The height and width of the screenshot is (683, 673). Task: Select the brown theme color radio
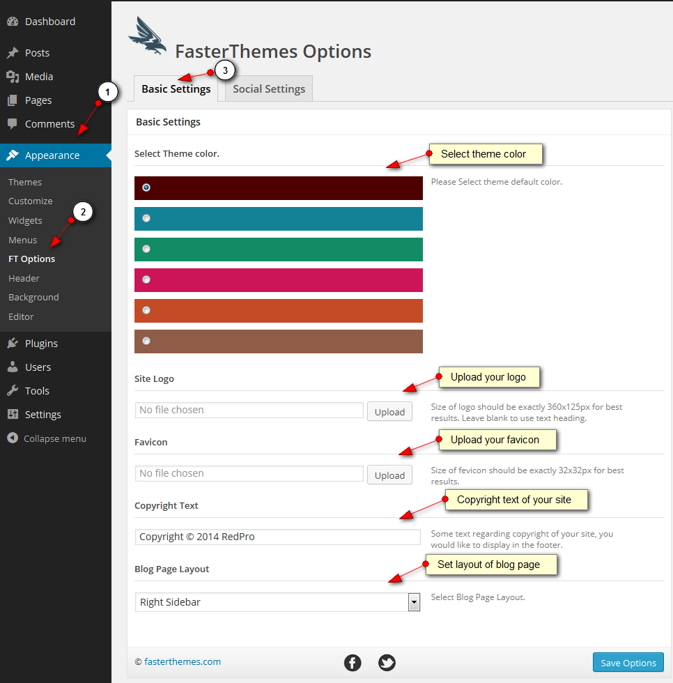pyautogui.click(x=146, y=341)
